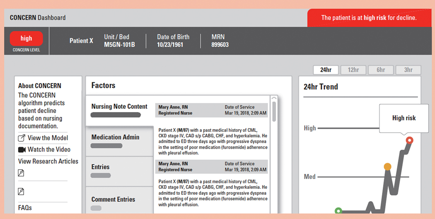Switch trend to 6hr range
Screen dimensions: 435x219
[x=381, y=70]
